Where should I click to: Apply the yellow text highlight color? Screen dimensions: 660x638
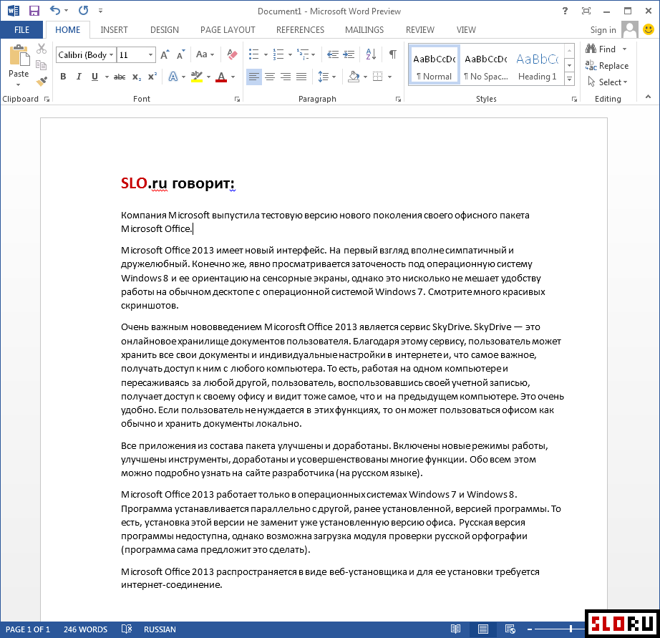click(x=197, y=77)
